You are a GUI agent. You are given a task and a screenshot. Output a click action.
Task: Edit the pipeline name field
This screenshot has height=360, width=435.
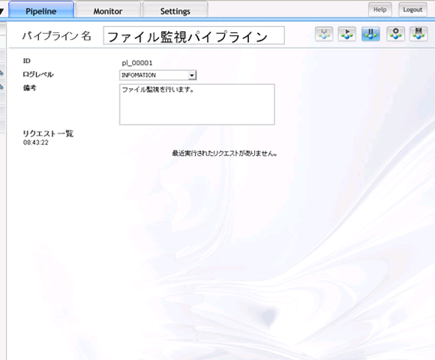(x=193, y=35)
